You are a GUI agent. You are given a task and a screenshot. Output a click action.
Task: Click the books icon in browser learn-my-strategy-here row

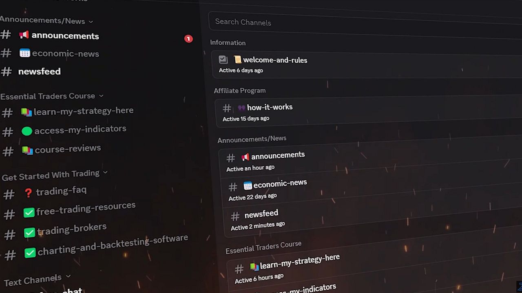click(x=254, y=267)
